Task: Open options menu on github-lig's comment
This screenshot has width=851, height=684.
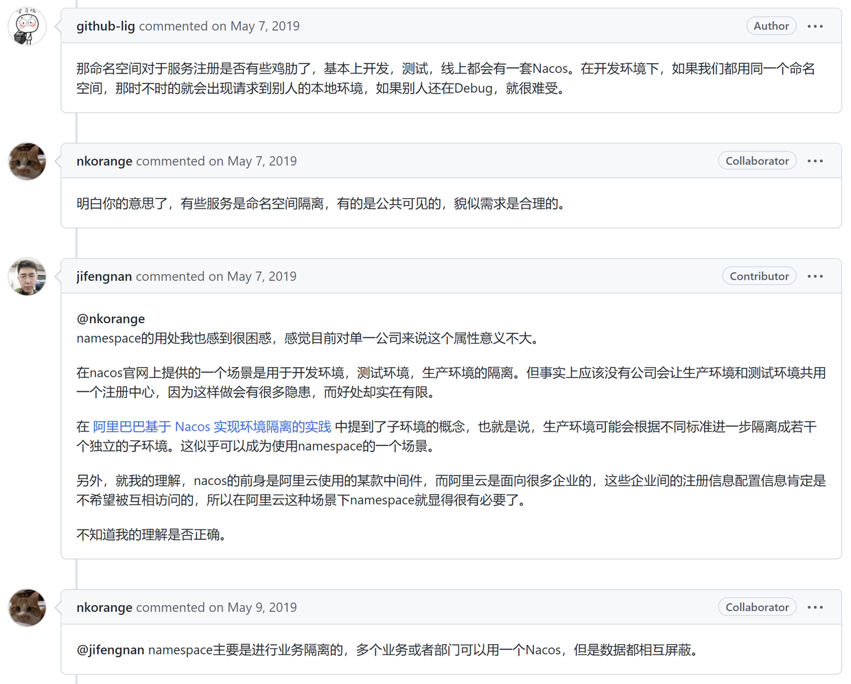Action: pyautogui.click(x=815, y=26)
